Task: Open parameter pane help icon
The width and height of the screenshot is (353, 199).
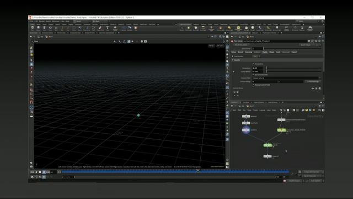Action: point(323,41)
